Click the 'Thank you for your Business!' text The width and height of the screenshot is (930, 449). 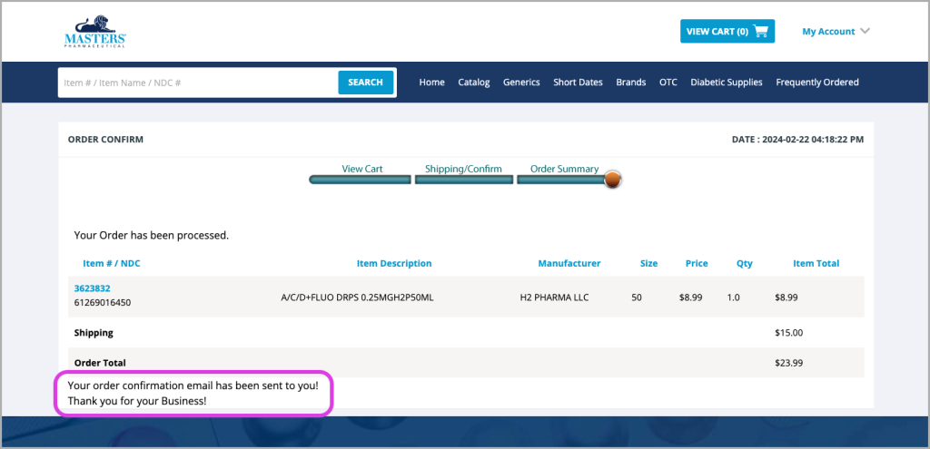137,401
